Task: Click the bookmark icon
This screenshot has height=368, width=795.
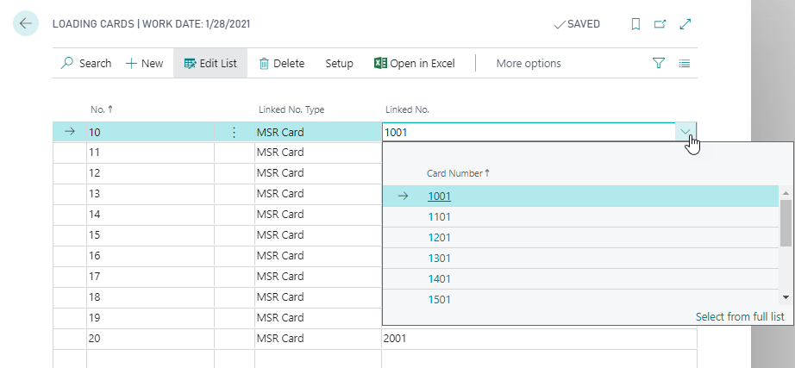Action: [635, 24]
